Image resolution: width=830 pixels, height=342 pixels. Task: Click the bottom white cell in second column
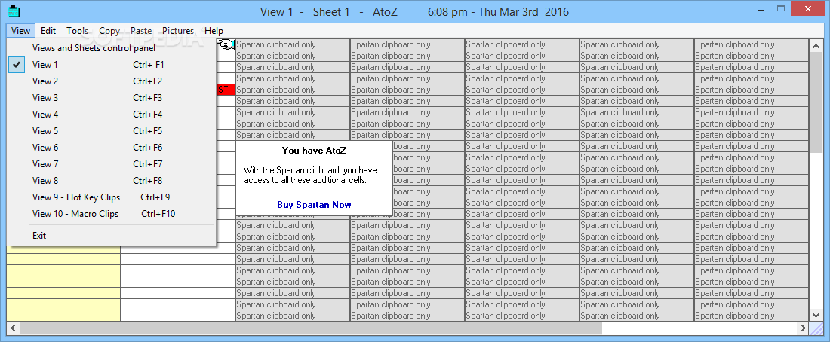click(178, 316)
